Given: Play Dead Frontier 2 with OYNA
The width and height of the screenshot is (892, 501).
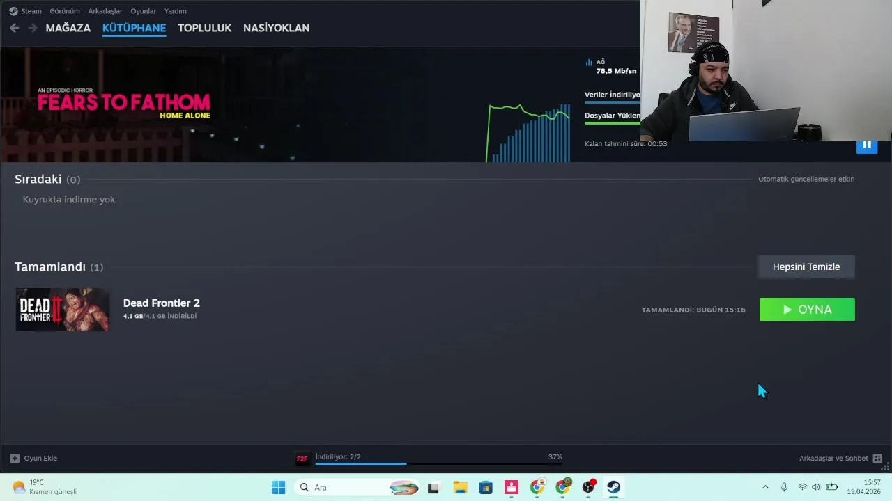Looking at the screenshot, I should point(807,310).
